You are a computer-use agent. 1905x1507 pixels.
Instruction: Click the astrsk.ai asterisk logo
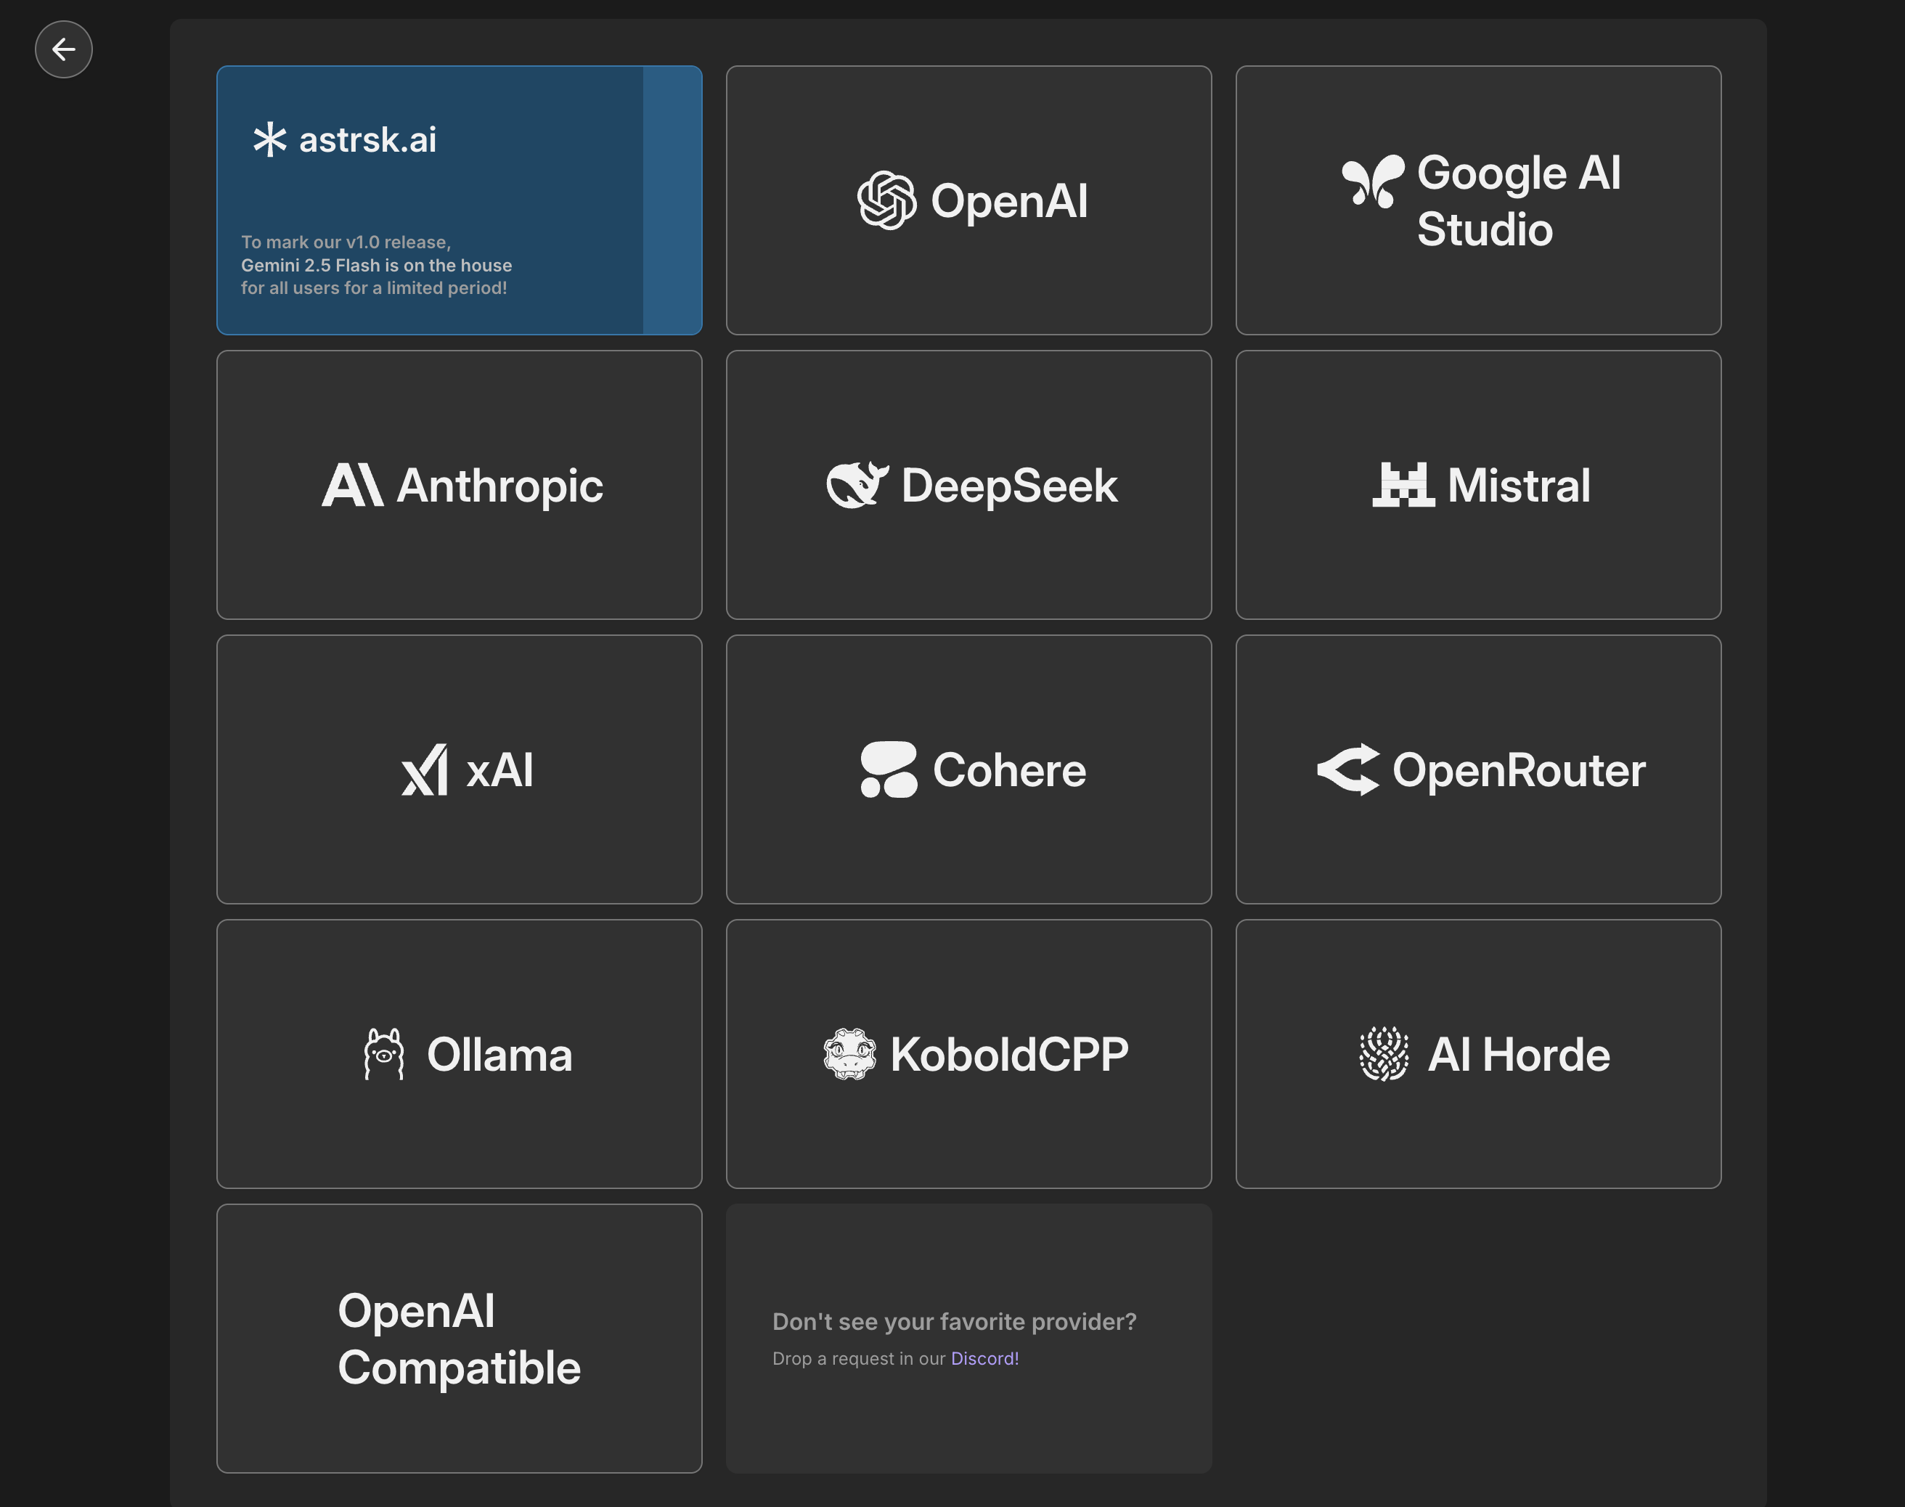270,139
